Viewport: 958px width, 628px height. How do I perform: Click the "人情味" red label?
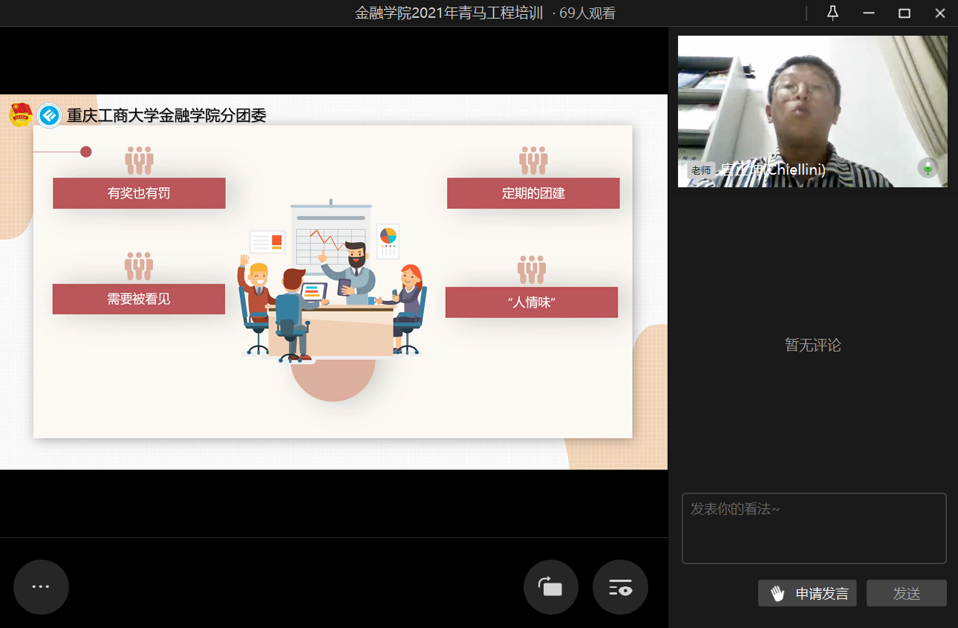coord(532,302)
